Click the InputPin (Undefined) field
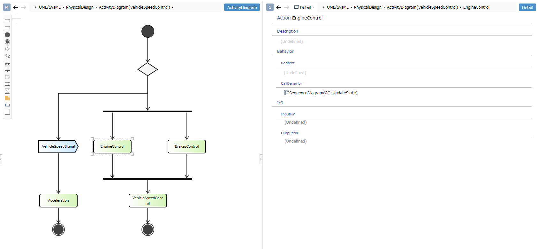Viewport: 538px width, 249px height. (x=295, y=122)
